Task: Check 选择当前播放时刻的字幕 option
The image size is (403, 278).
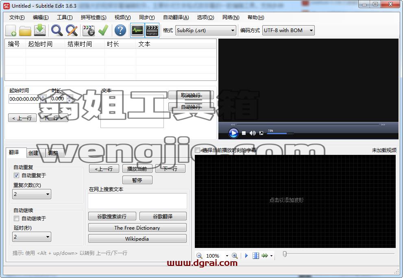Action: coord(197,150)
